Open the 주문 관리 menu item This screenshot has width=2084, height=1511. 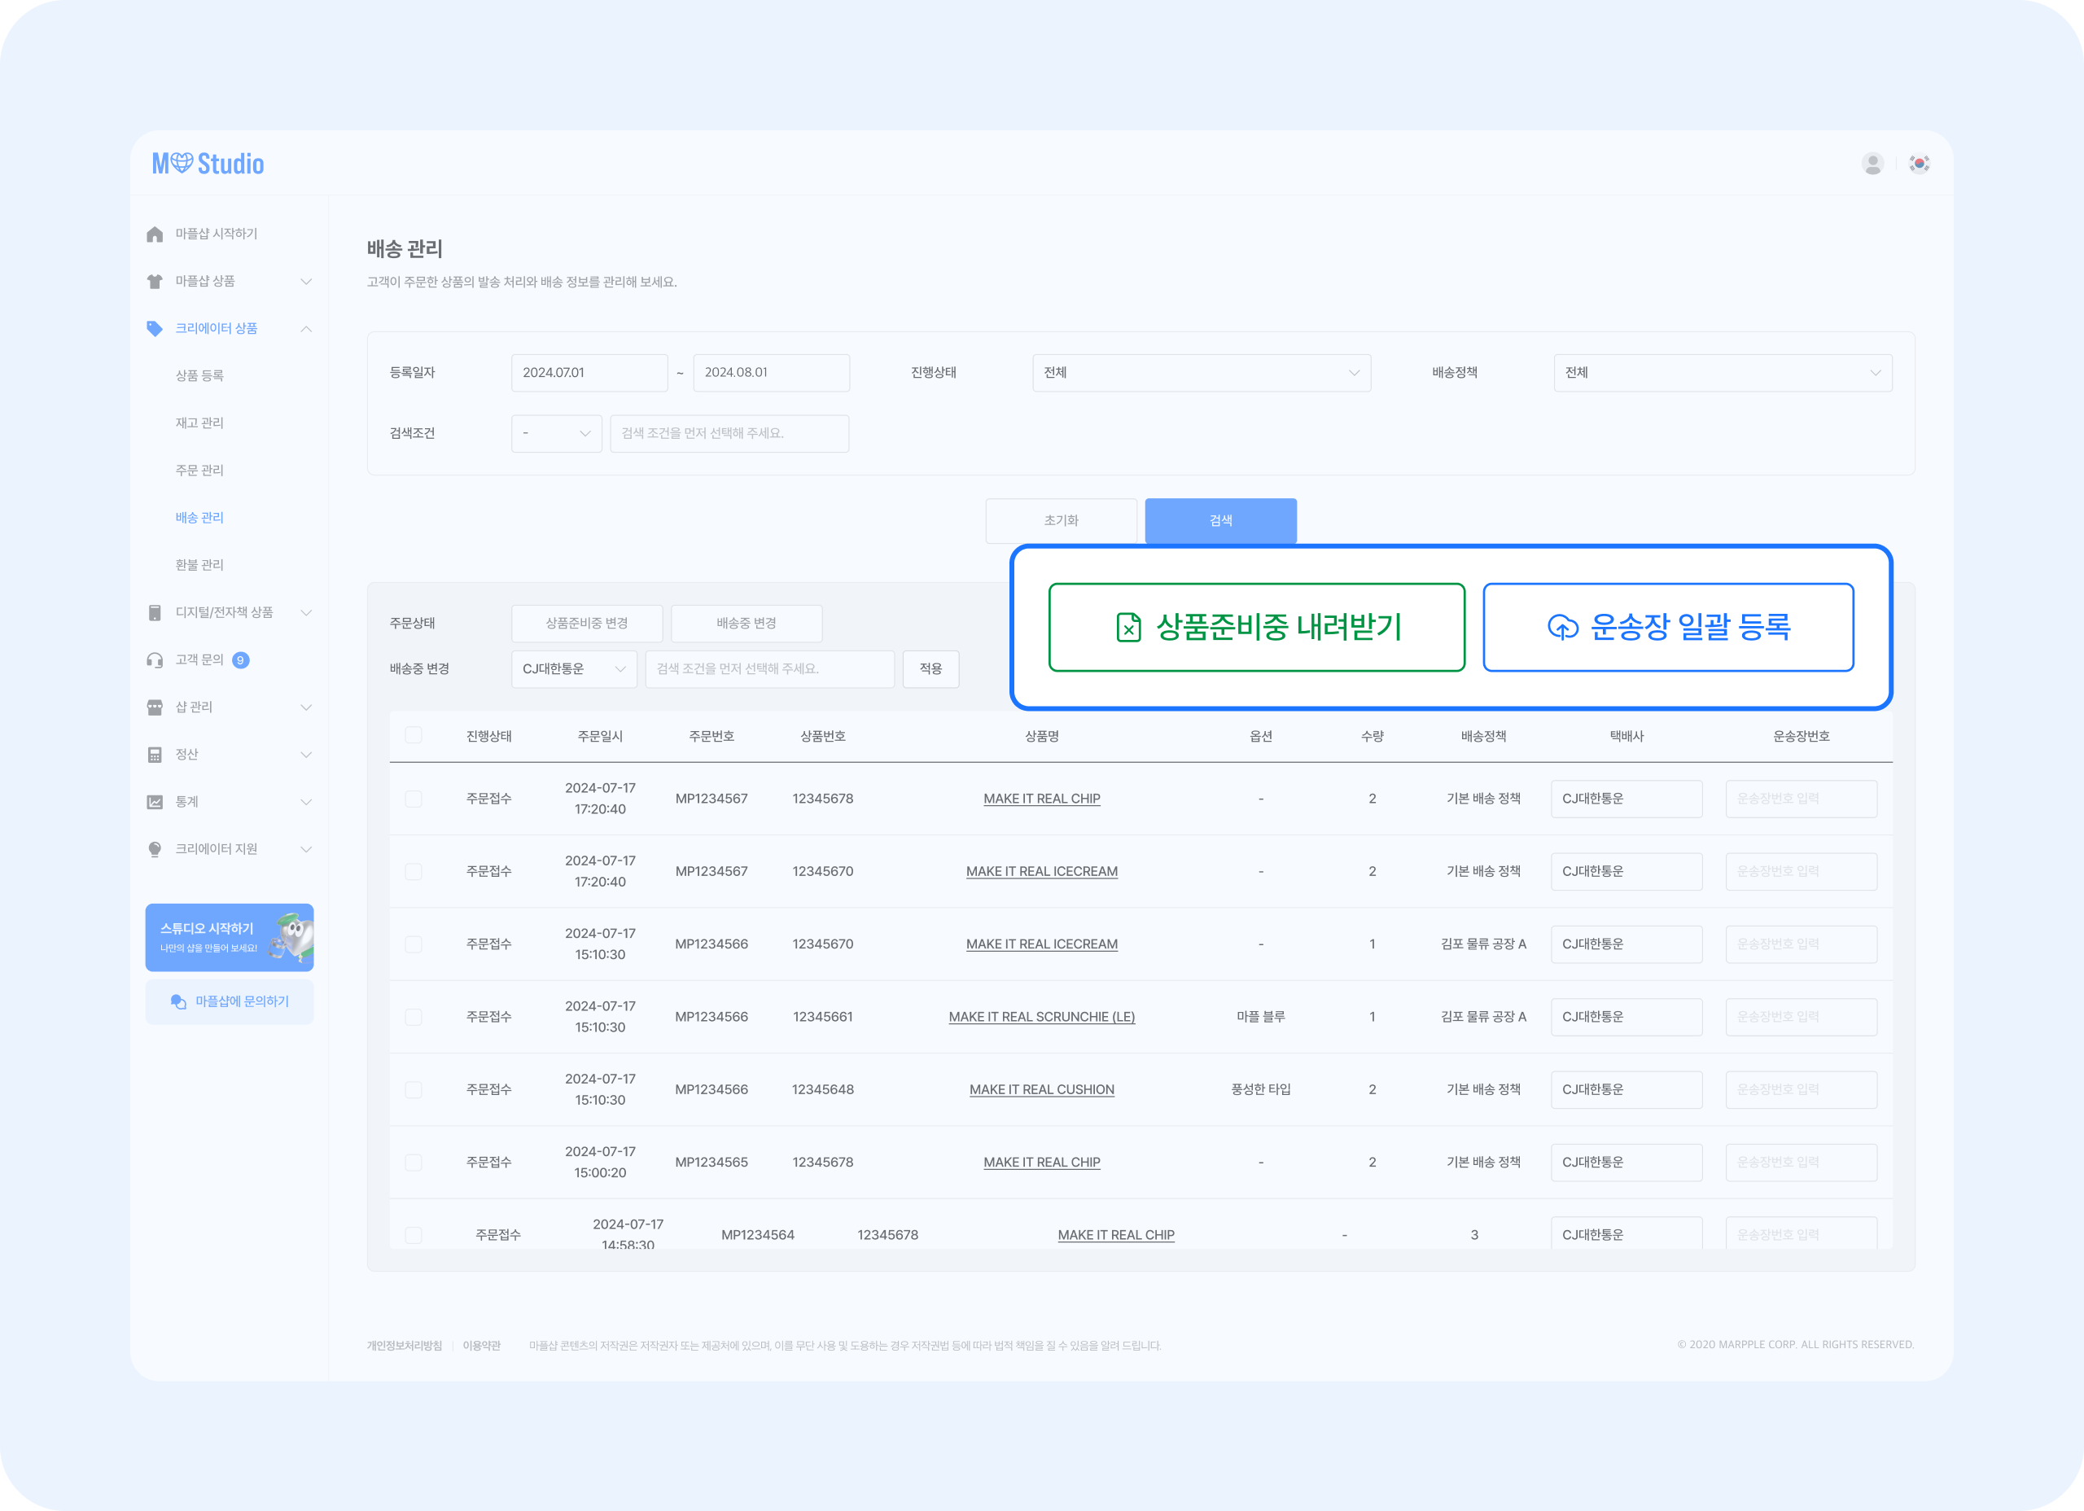click(199, 470)
